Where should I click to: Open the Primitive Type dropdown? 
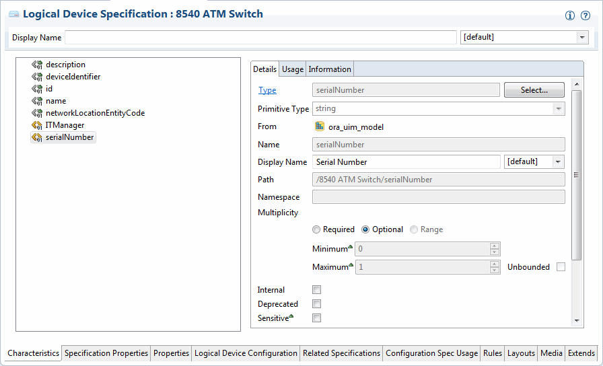pos(559,108)
